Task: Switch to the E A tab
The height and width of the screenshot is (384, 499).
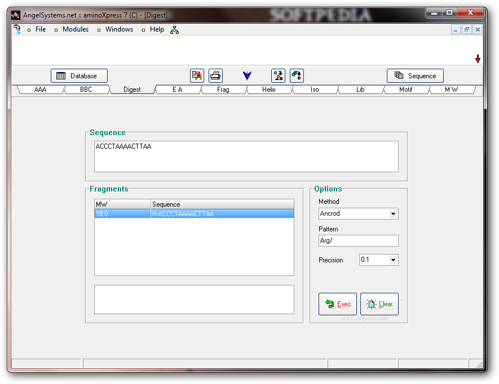Action: point(178,90)
